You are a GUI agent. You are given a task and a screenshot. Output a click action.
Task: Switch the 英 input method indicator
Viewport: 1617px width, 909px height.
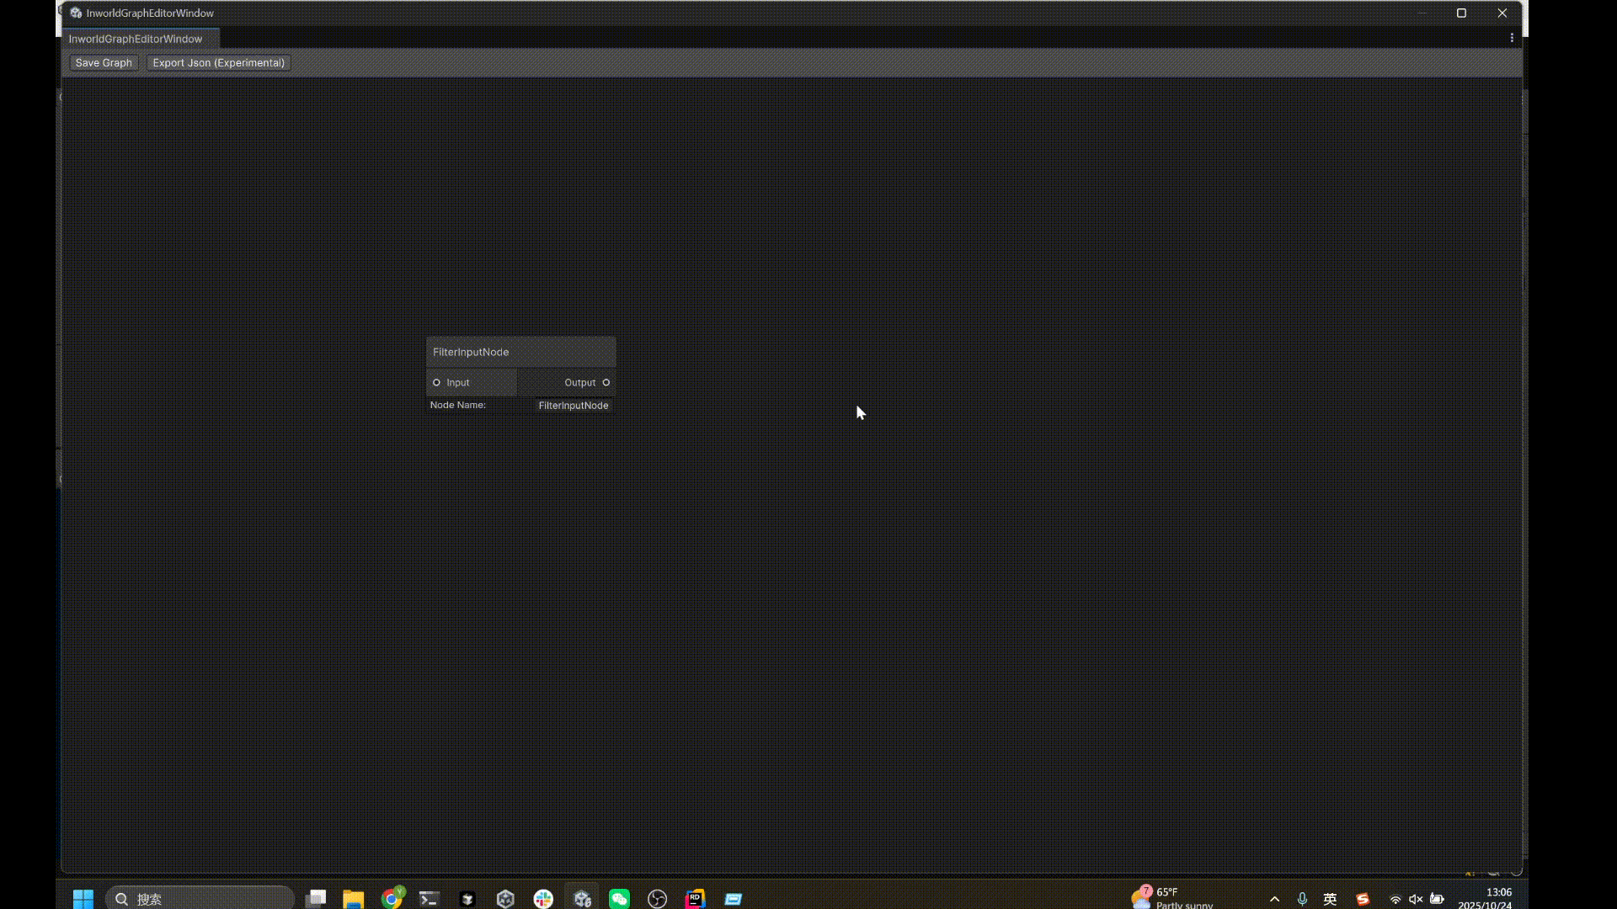1330,898
